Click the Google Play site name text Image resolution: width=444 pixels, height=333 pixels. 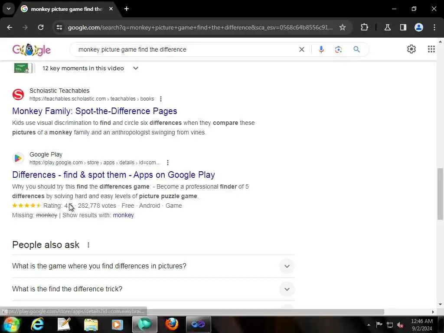pyautogui.click(x=46, y=154)
